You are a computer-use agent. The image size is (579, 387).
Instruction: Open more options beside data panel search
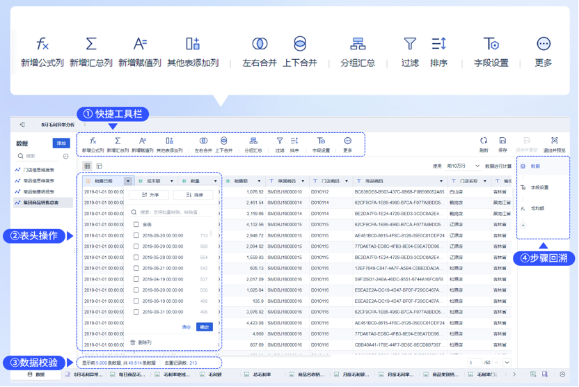tap(65, 156)
